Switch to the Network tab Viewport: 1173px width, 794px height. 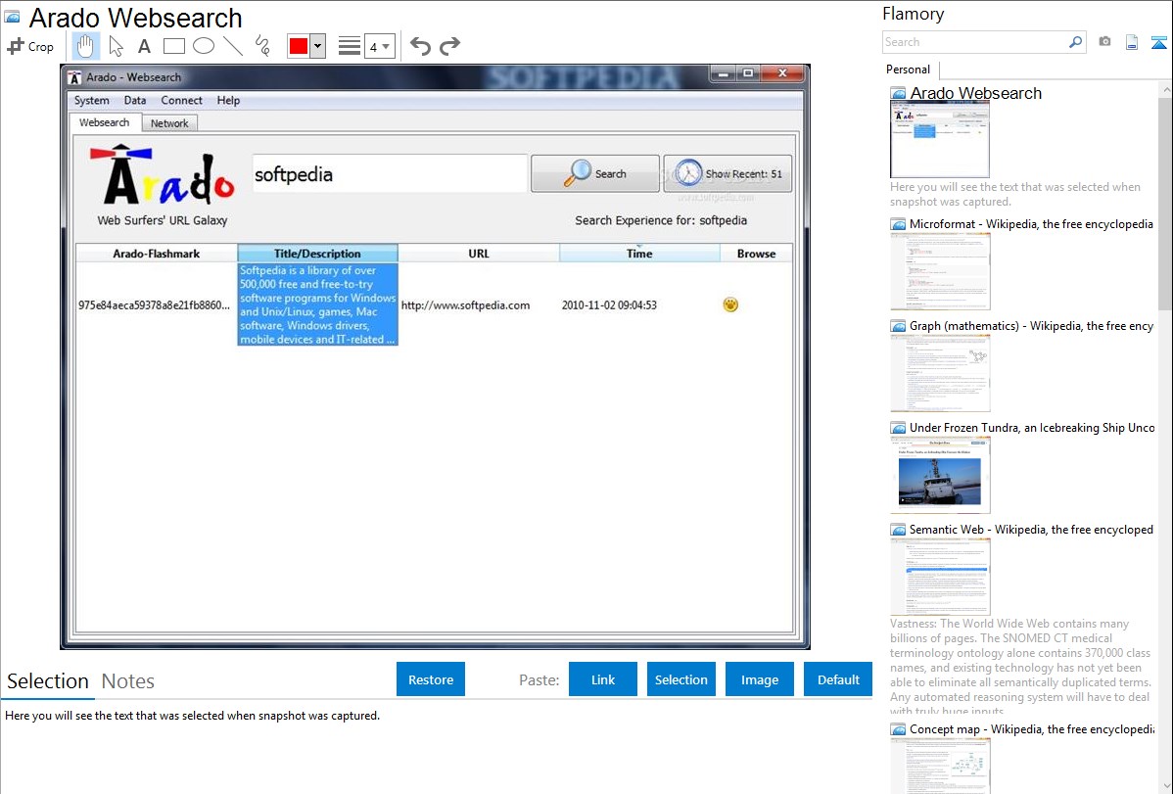169,123
